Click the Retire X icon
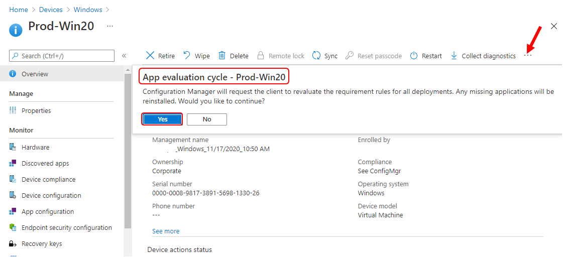This screenshot has height=257, width=563. point(151,56)
